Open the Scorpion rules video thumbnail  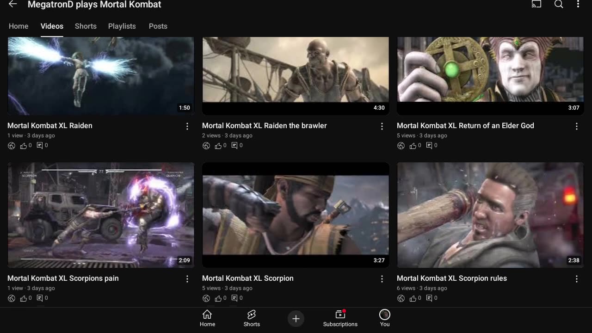coord(490,215)
